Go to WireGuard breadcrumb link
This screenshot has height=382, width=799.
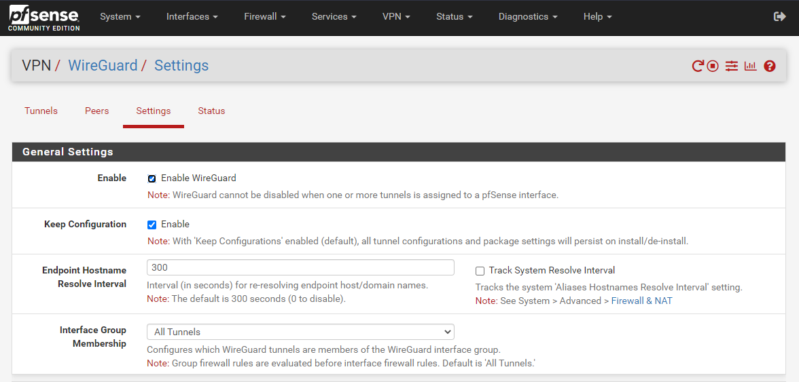click(103, 66)
